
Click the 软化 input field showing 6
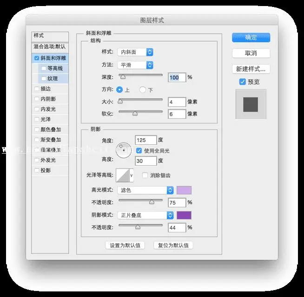177,114
